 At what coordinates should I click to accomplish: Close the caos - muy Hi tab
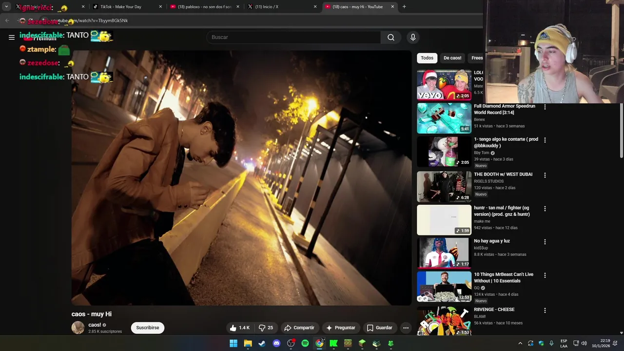(392, 7)
